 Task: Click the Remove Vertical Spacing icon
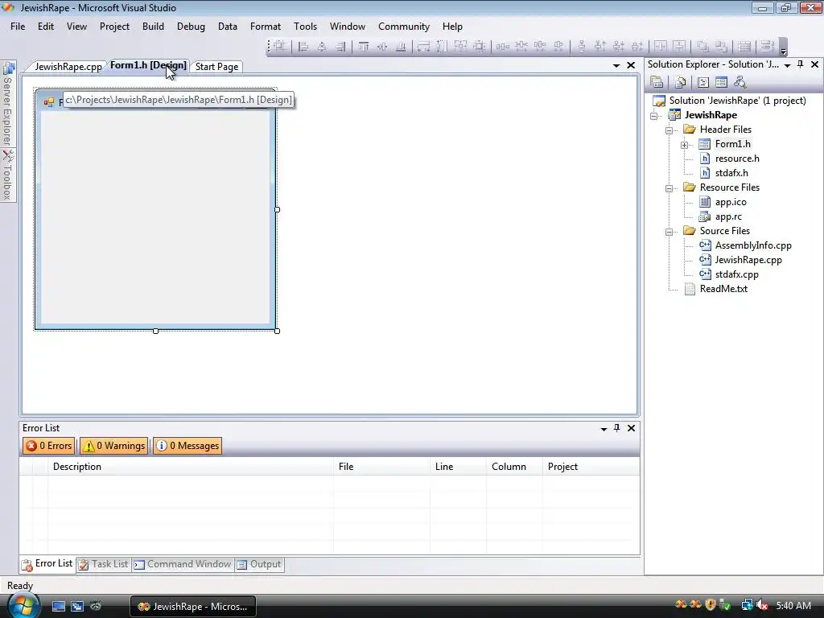637,47
